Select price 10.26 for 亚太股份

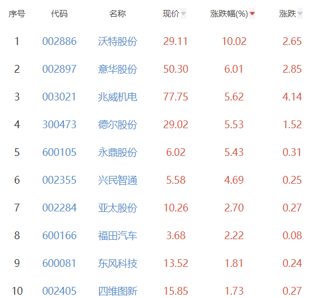click(x=176, y=208)
